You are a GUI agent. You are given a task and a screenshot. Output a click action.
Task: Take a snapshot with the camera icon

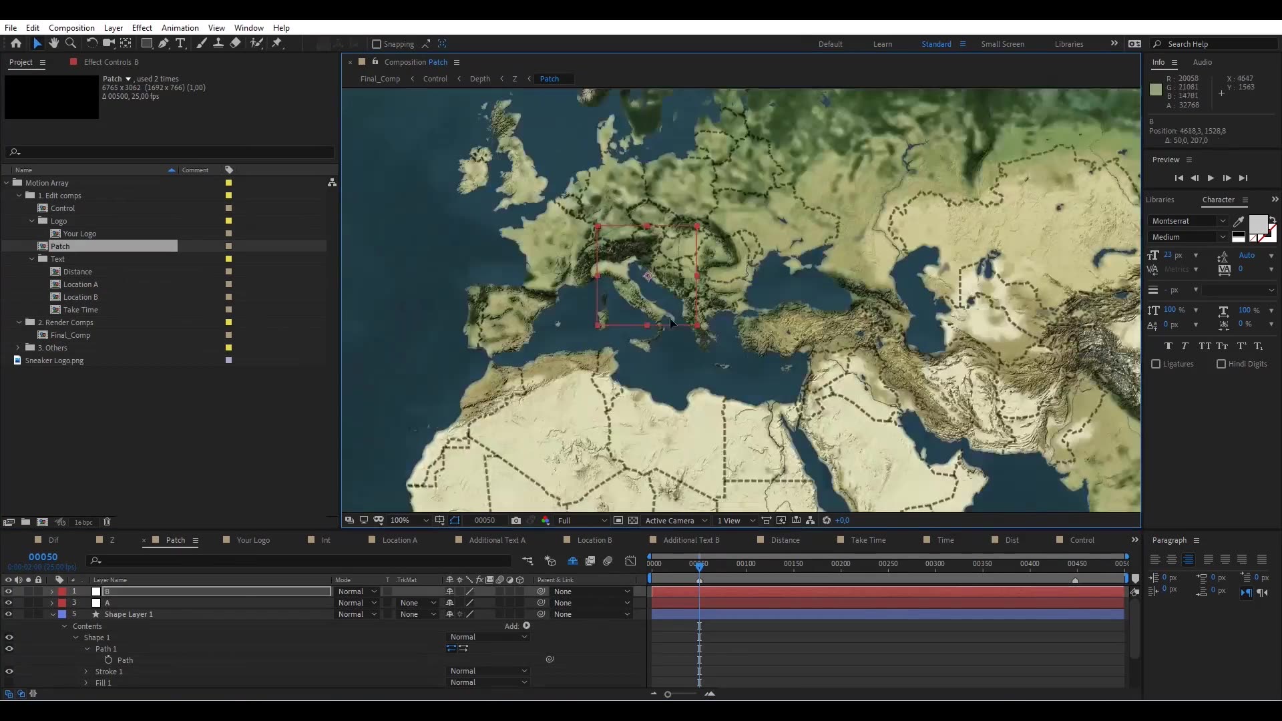(x=515, y=521)
